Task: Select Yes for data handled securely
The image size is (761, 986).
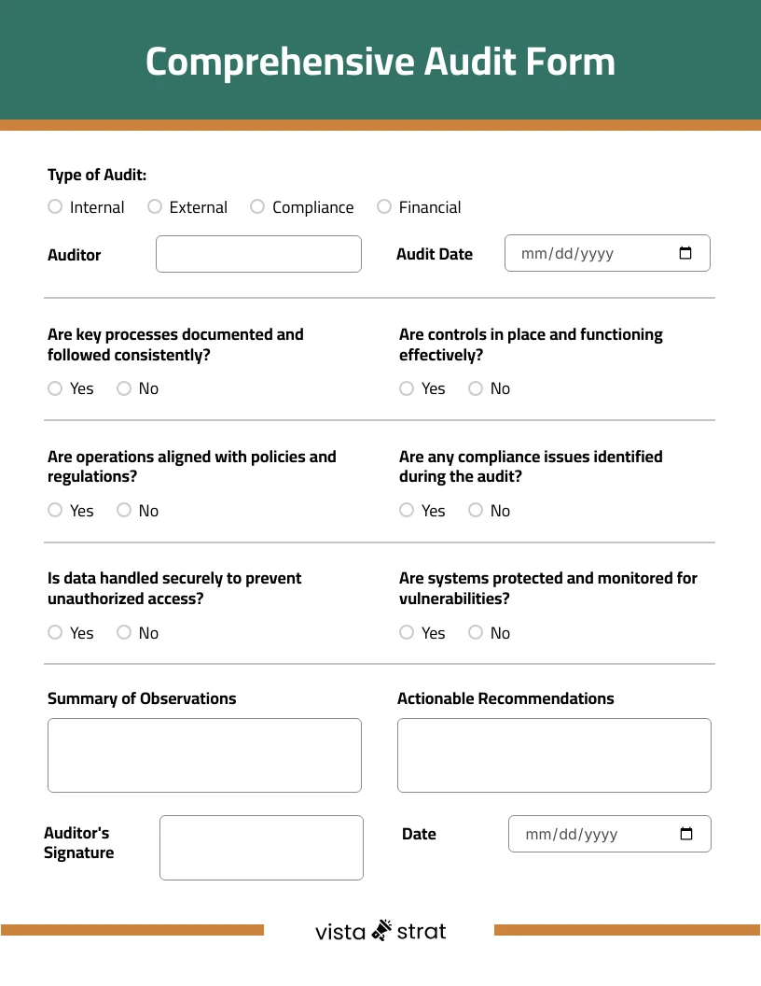Action: [x=55, y=632]
